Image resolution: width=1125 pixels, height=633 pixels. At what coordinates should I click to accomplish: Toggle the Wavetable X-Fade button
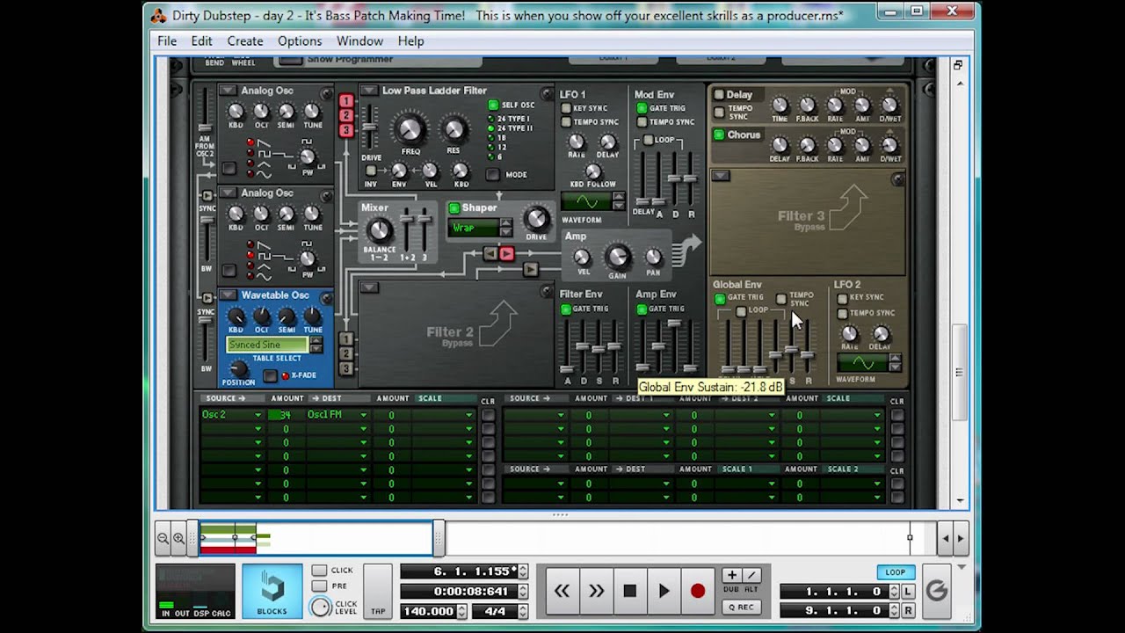[271, 375]
